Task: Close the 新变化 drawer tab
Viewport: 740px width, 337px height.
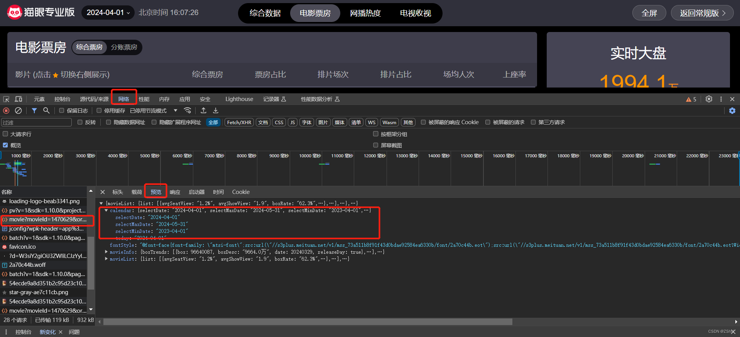Action: click(x=61, y=332)
